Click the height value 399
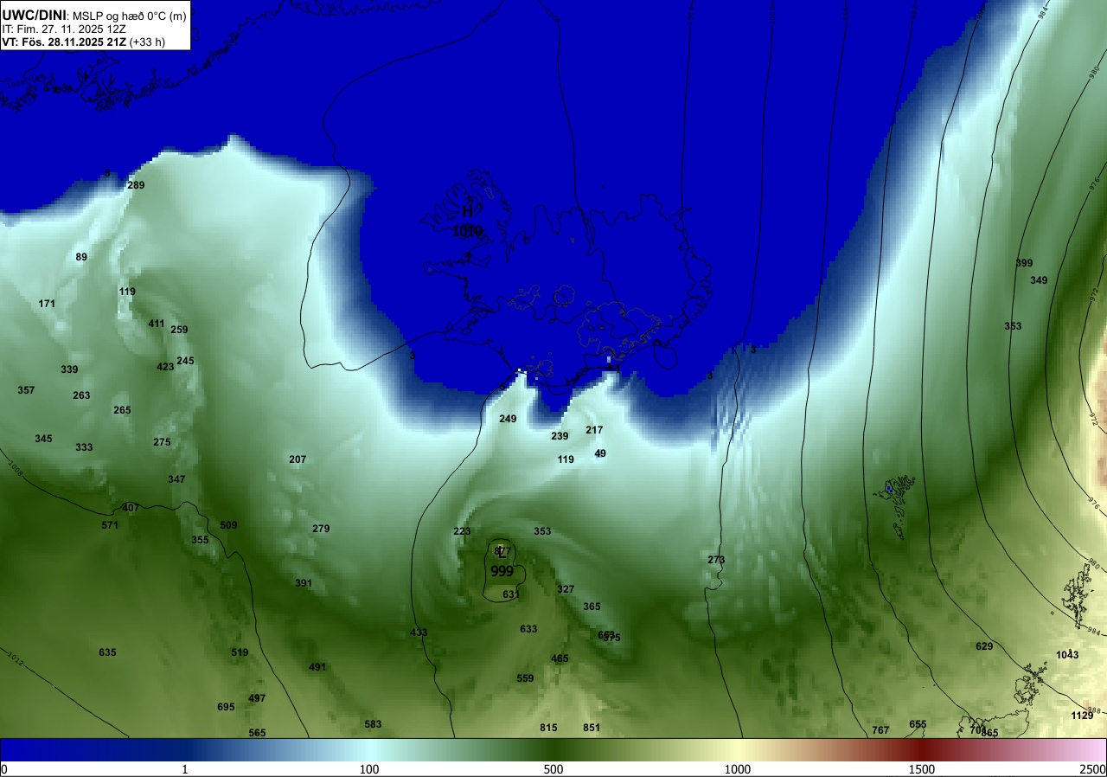 1024,263
